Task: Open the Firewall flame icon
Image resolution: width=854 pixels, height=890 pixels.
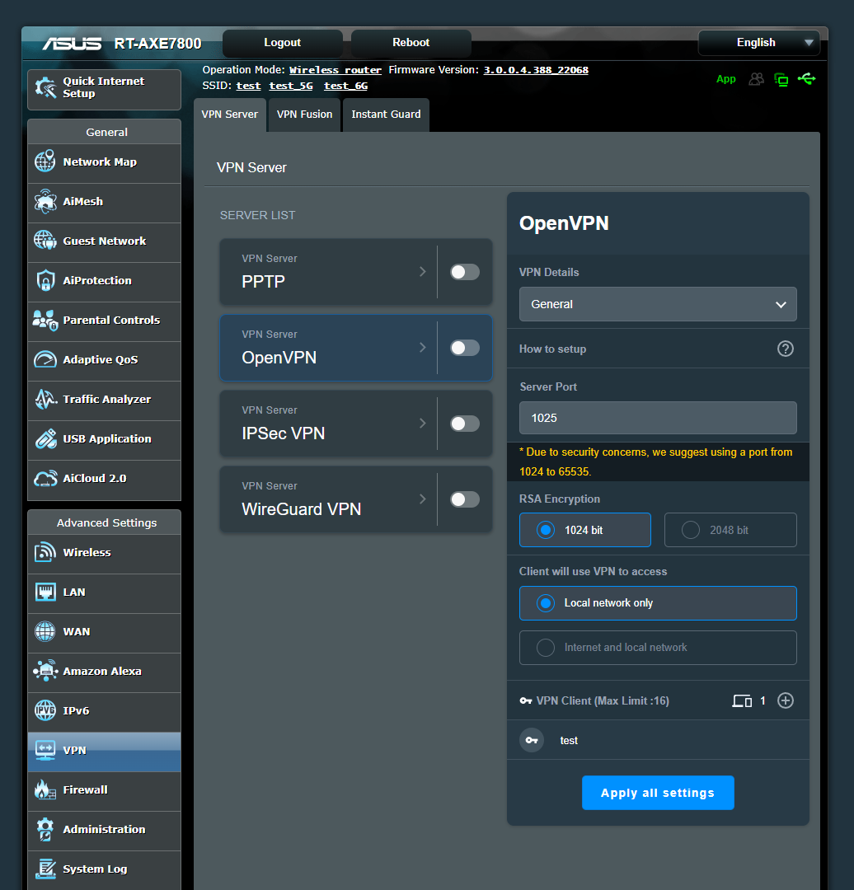Action: pos(45,789)
